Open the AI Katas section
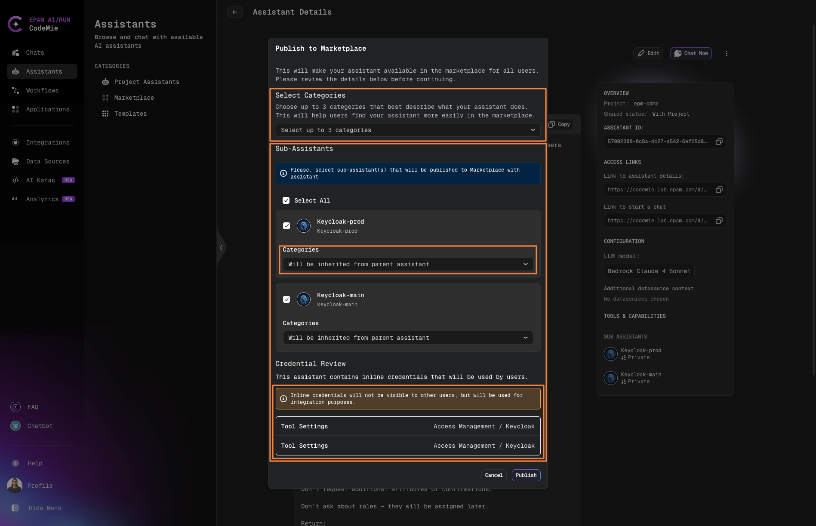816x526 pixels. tap(40, 180)
